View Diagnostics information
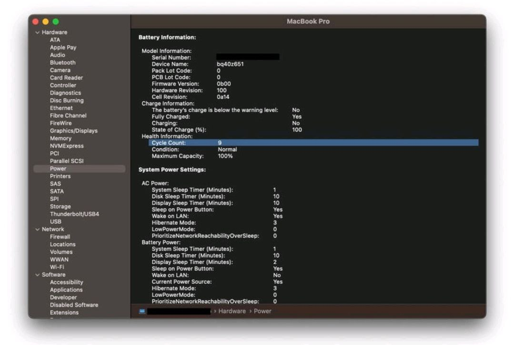Screen dimensions: 514x345 tap(65, 93)
